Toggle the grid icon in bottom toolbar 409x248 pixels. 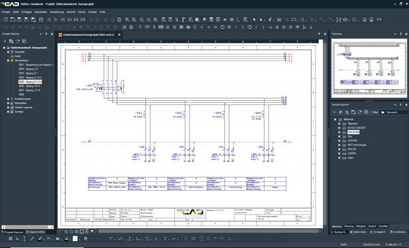pos(10,238)
